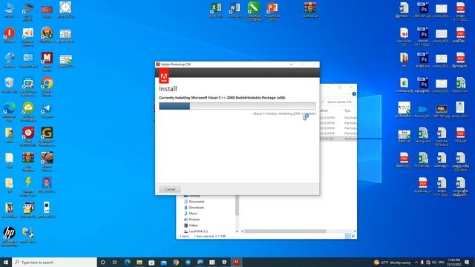Viewport: 475px width, 267px height.
Task: Open Telegram from the taskbar
Action: coord(188,262)
